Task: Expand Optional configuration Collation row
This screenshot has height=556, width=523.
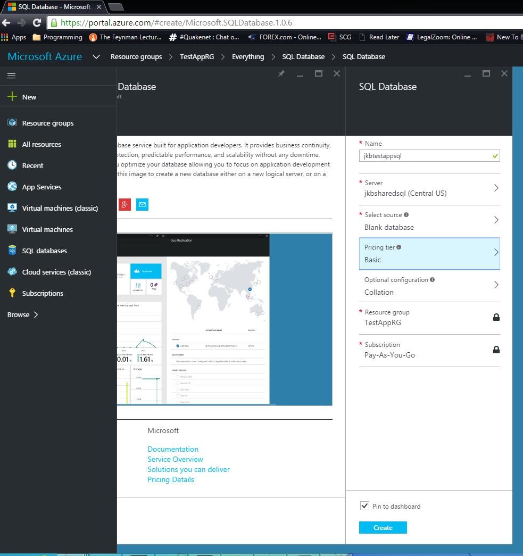Action: pos(430,286)
